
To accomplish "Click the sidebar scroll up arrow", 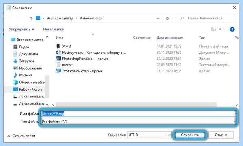I will tap(47, 37).
